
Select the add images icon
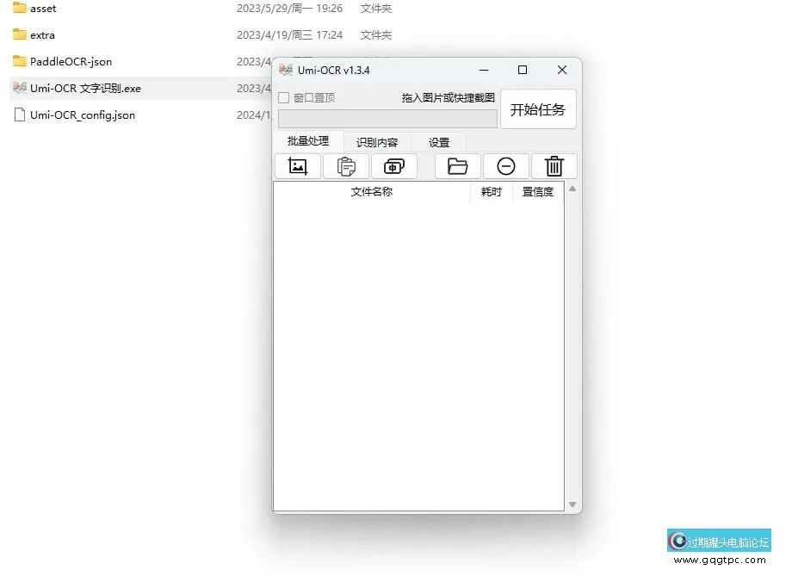coord(297,165)
